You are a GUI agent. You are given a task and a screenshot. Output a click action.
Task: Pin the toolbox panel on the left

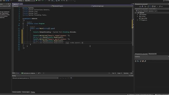pos(8,4)
